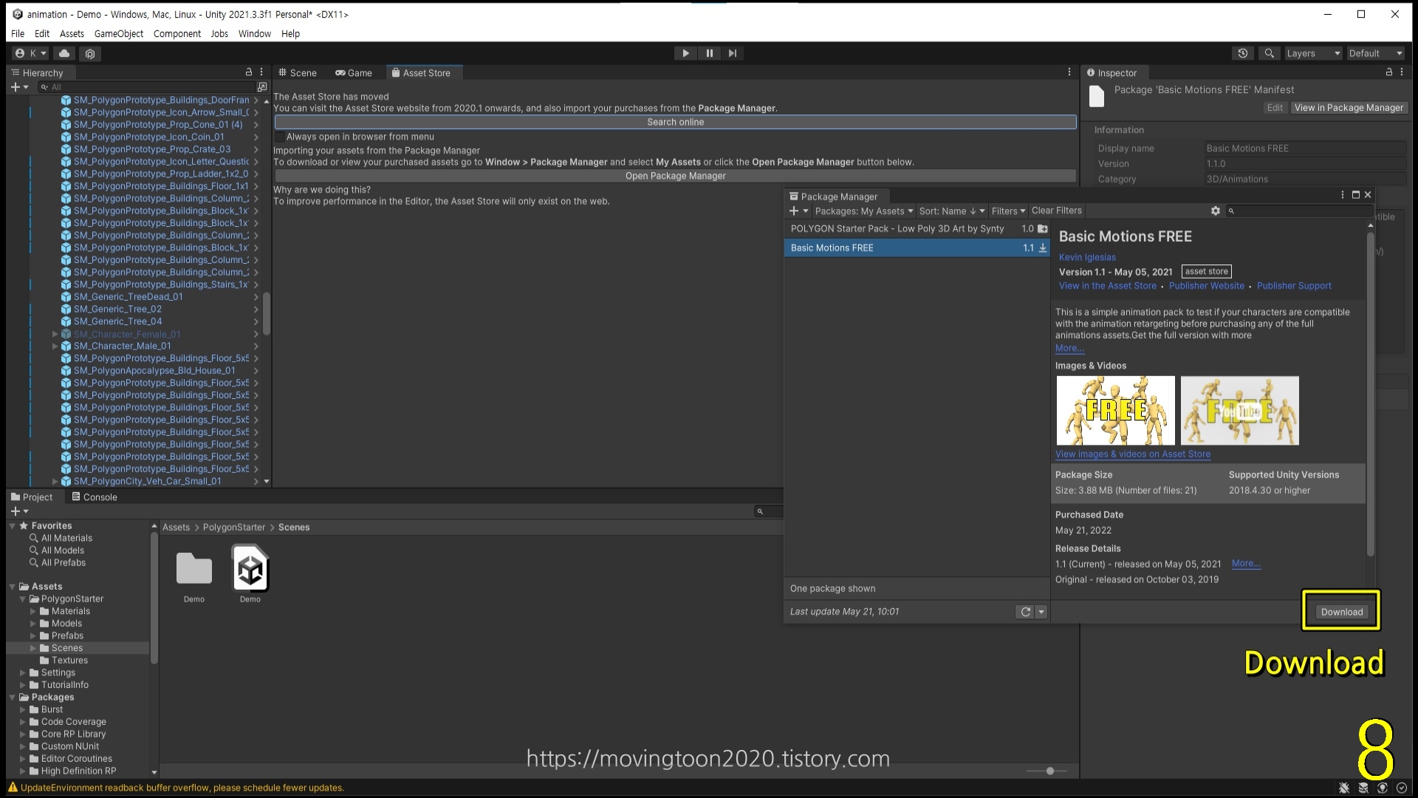The height and width of the screenshot is (798, 1418).
Task: Open the Packages: My Assets dropdown
Action: point(864,211)
